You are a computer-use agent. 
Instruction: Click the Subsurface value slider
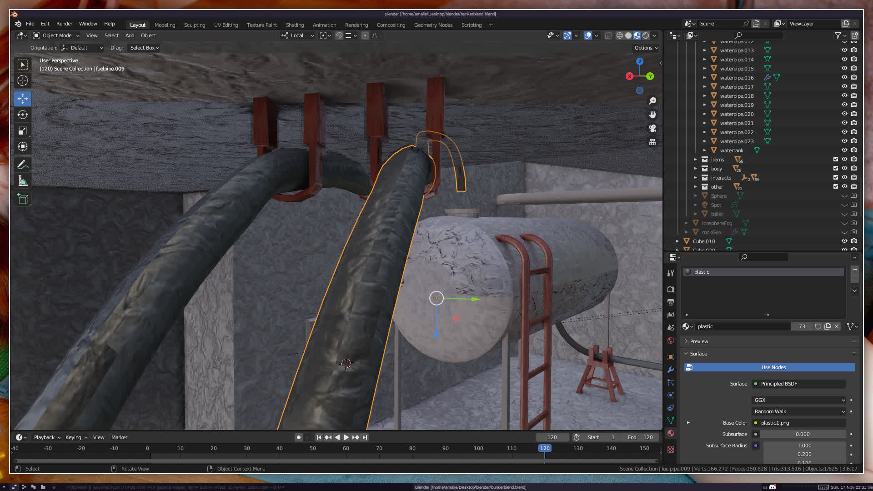[x=802, y=434]
